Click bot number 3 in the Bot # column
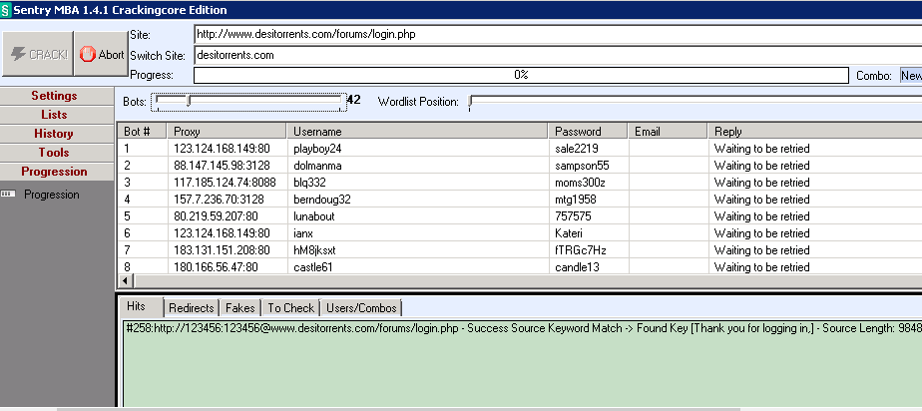The height and width of the screenshot is (411, 922). (127, 183)
